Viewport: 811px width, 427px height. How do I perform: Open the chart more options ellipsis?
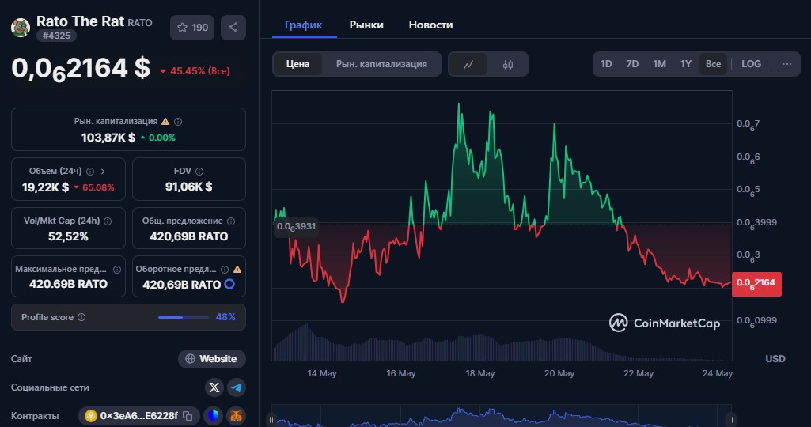click(786, 64)
